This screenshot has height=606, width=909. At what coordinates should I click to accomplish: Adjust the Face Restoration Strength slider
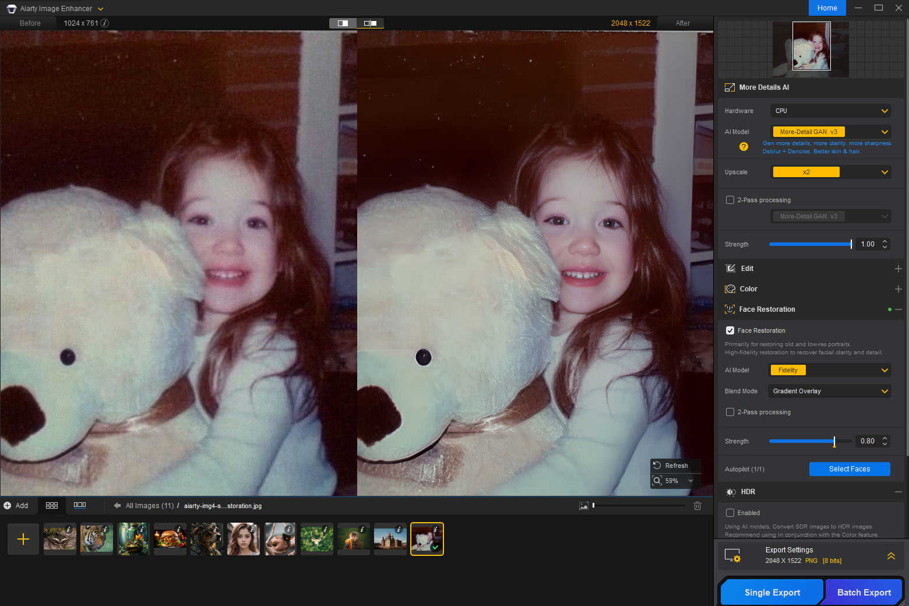811,441
